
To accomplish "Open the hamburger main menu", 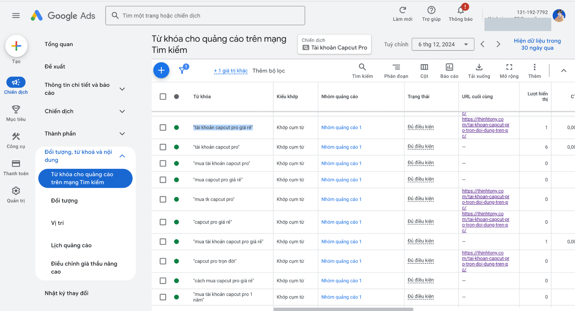I will [16, 16].
